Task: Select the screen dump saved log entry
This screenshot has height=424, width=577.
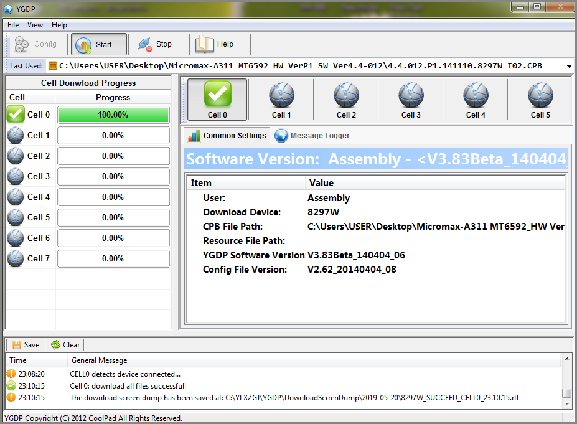Action: [283, 397]
